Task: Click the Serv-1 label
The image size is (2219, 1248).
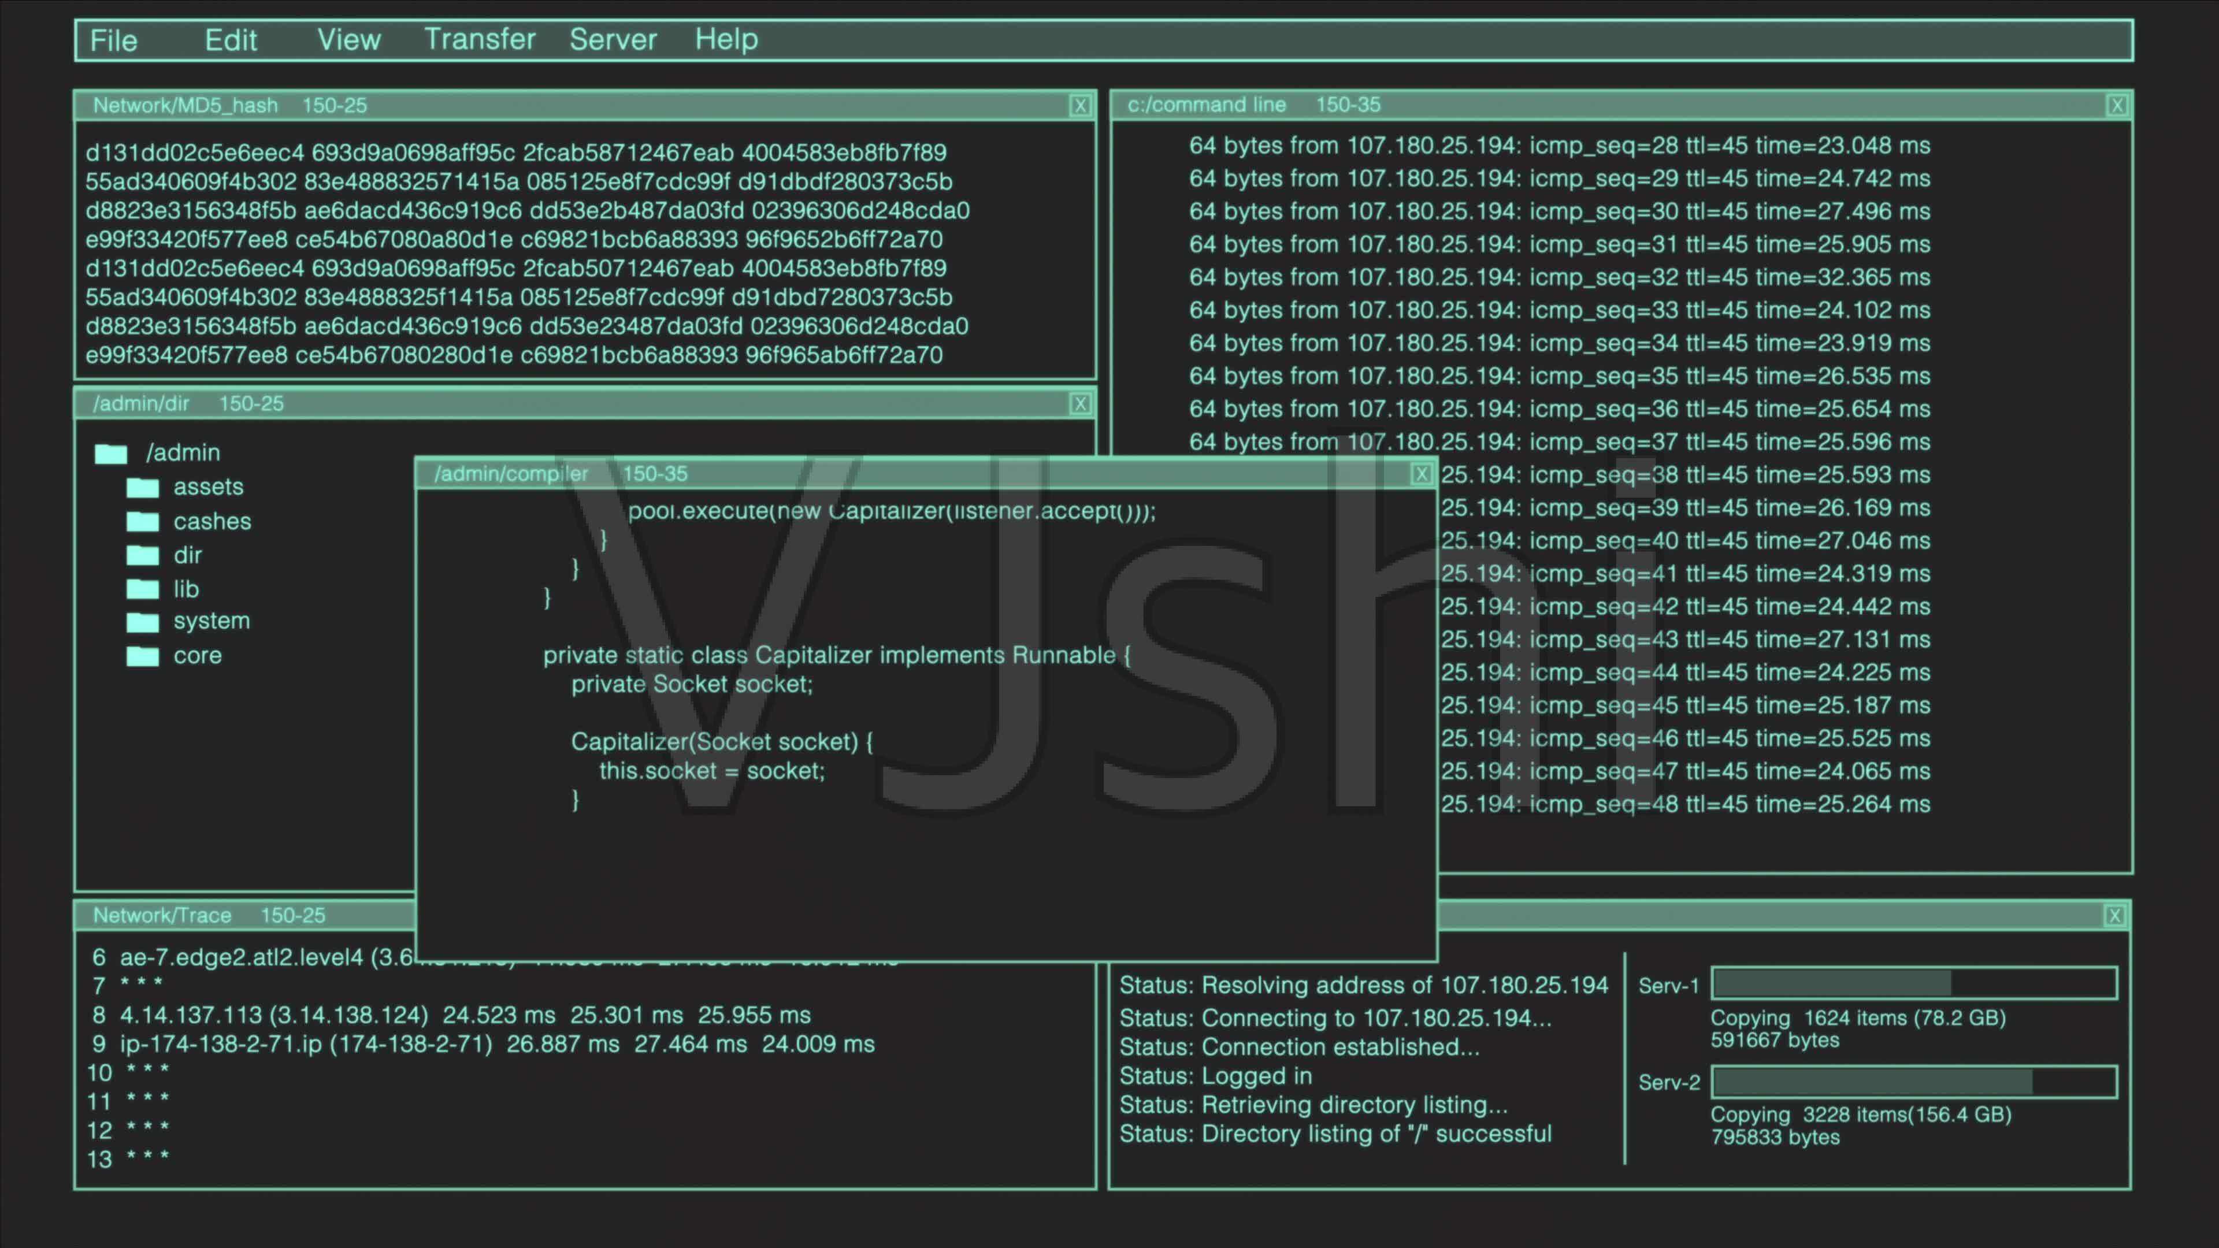Action: click(1668, 986)
